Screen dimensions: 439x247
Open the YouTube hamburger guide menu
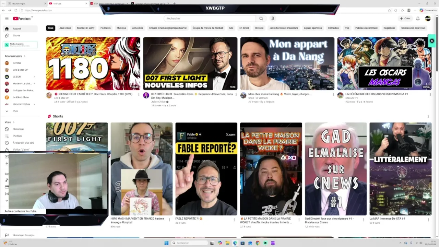click(x=7, y=19)
